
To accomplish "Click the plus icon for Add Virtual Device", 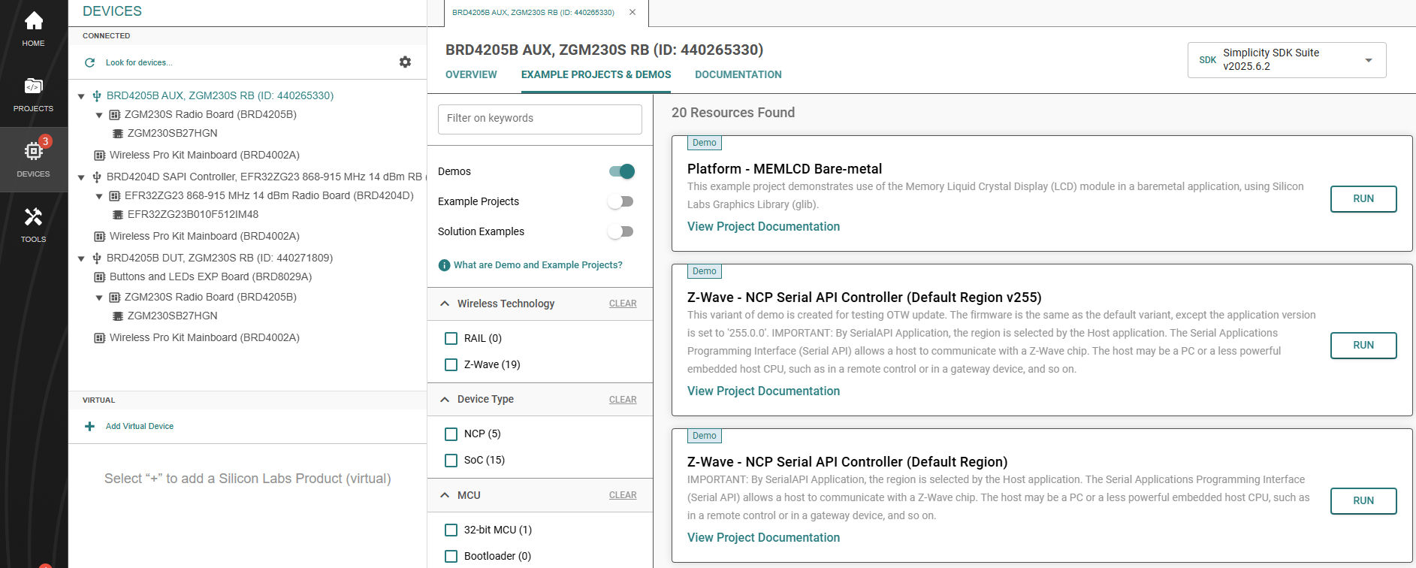I will click(89, 427).
